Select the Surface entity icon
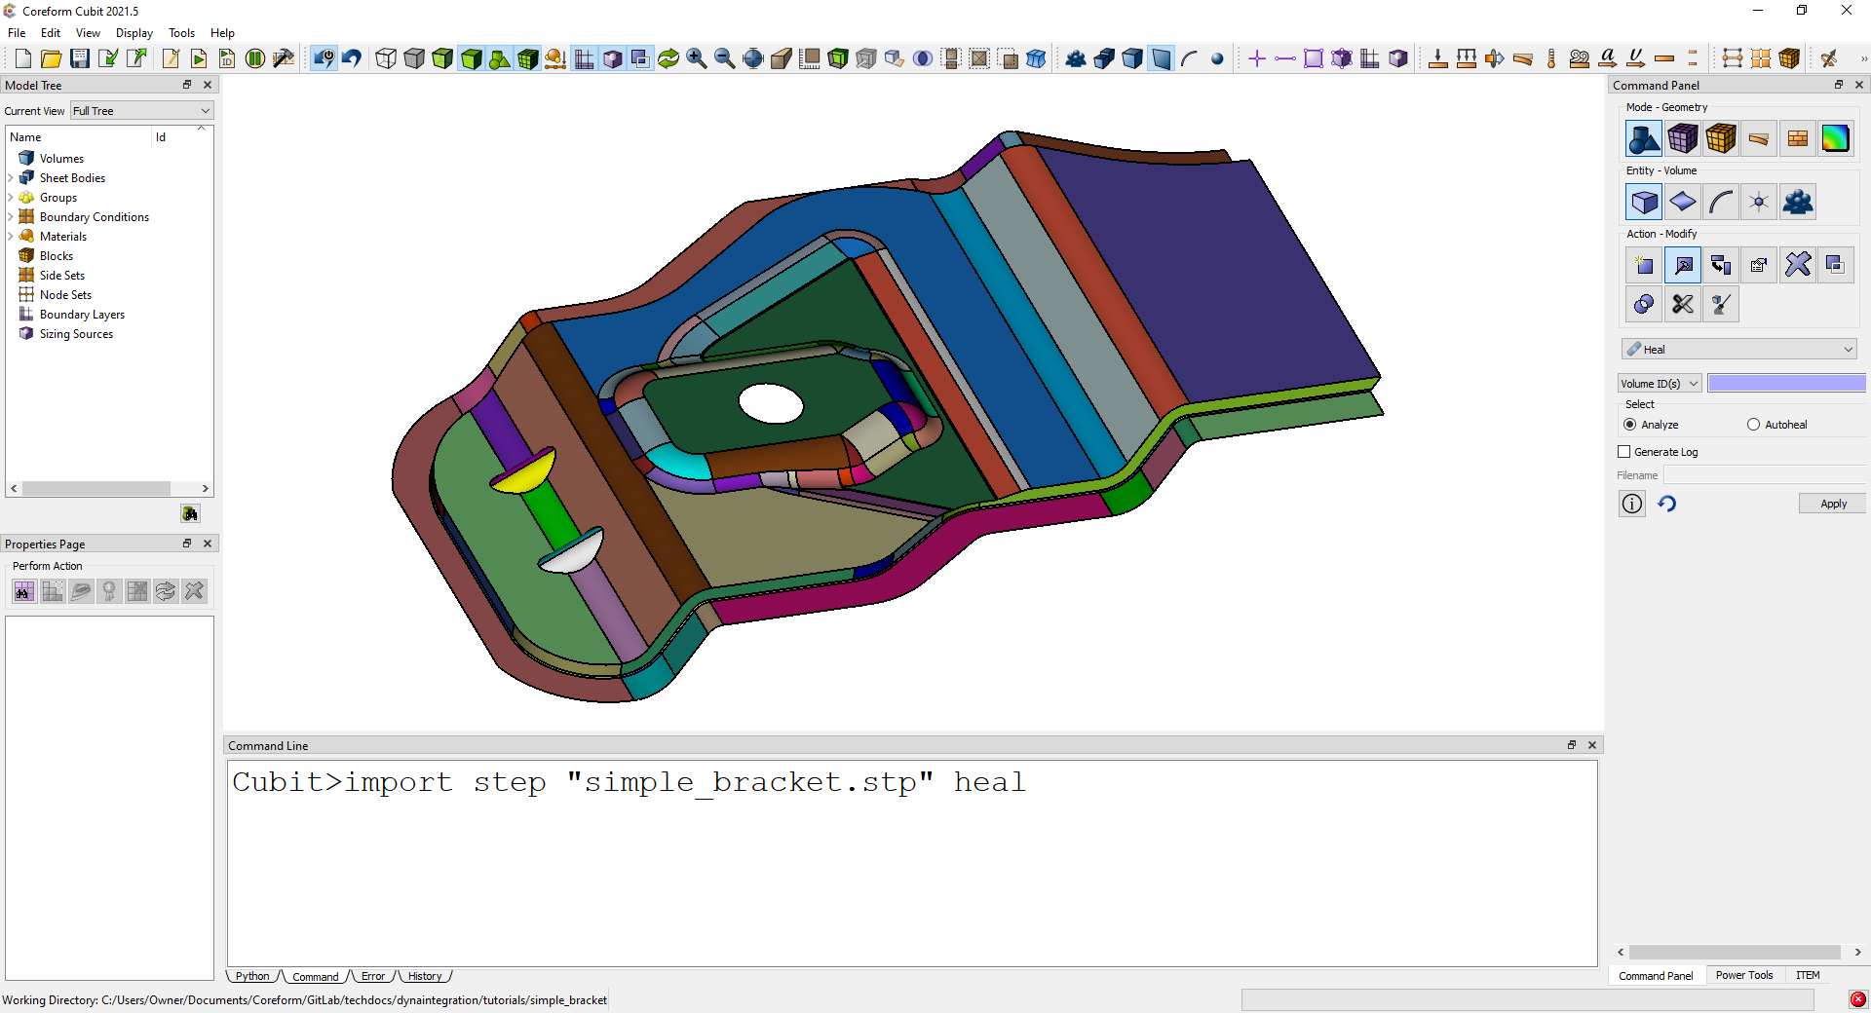Viewport: 1871px width, 1013px height. [x=1682, y=203]
